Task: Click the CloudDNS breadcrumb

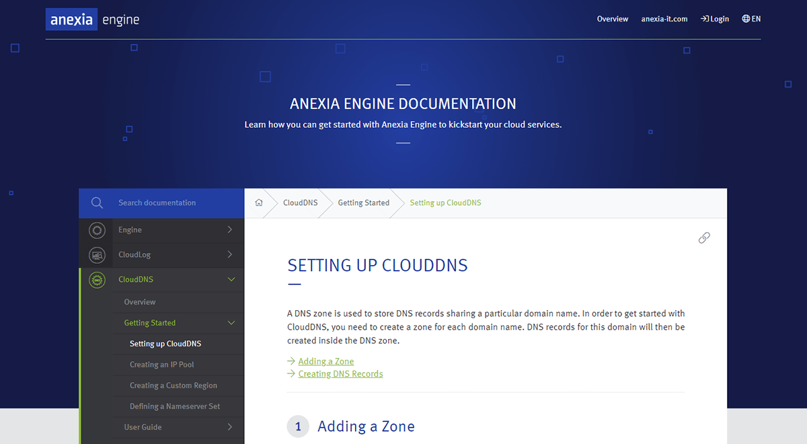Action: pos(301,202)
